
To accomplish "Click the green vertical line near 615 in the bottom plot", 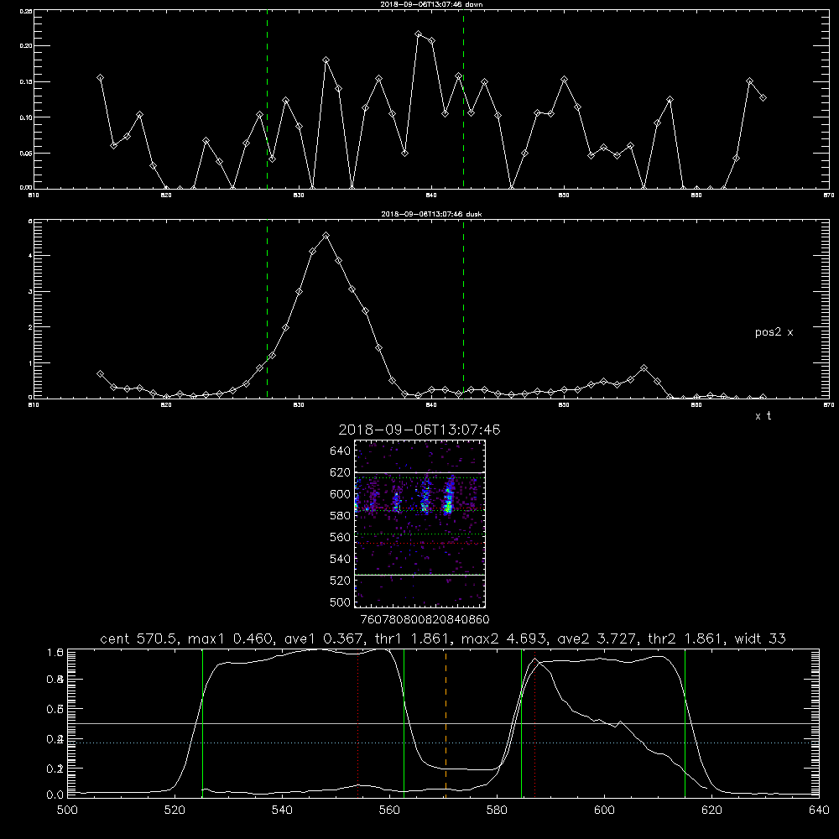I will 685,723.
